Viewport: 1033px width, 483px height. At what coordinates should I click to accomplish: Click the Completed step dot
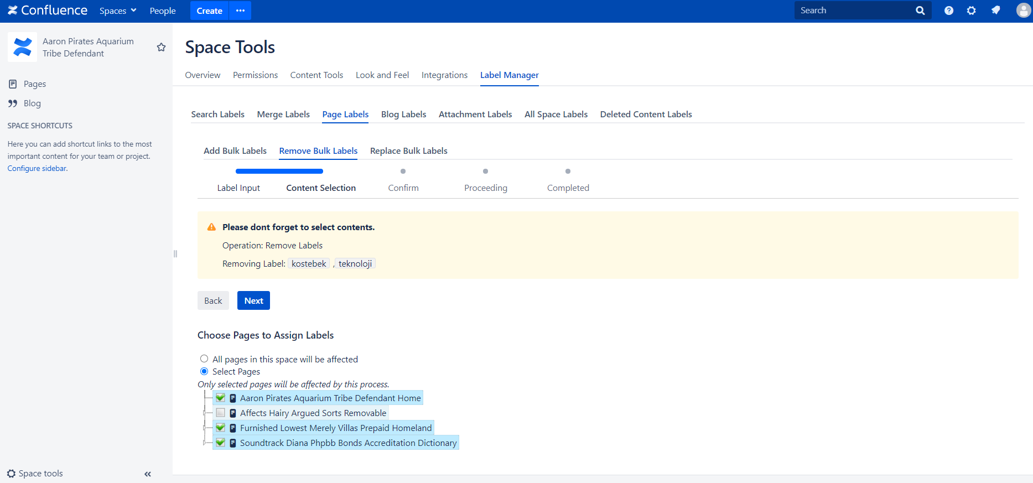click(568, 172)
